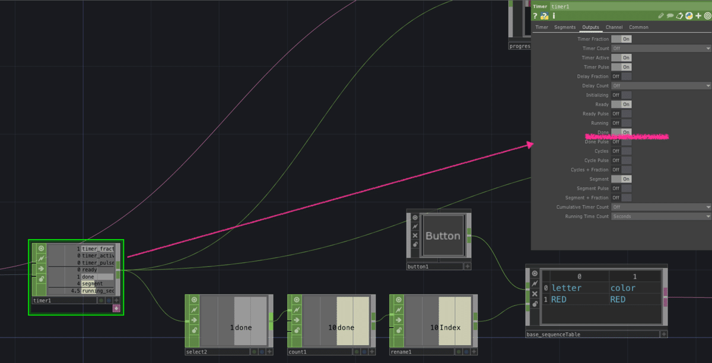The width and height of the screenshot is (712, 363).
Task: Click 'done' channel in timer1 viewer
Action: [97, 277]
